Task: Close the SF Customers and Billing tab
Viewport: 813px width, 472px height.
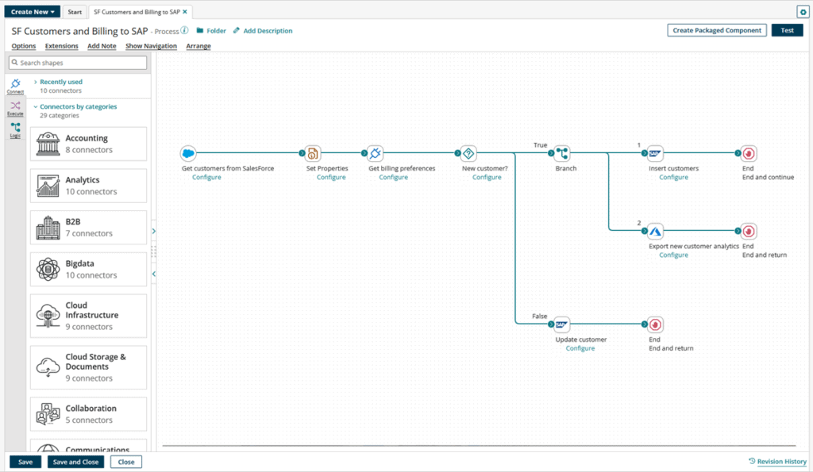Action: point(185,11)
